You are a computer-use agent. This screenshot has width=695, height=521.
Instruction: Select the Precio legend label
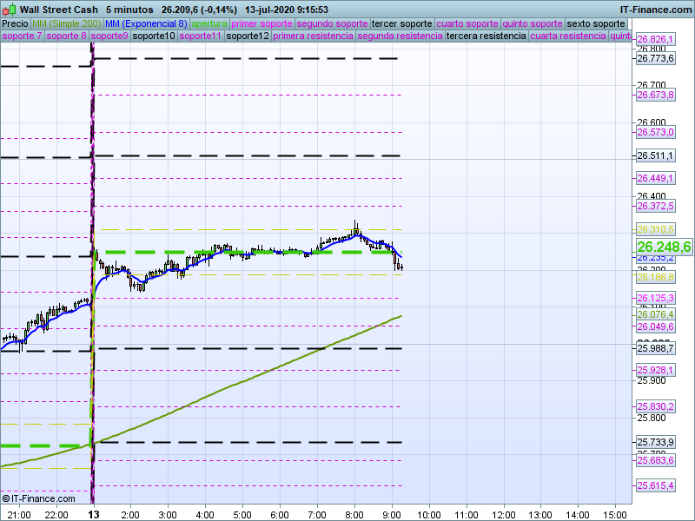15,23
